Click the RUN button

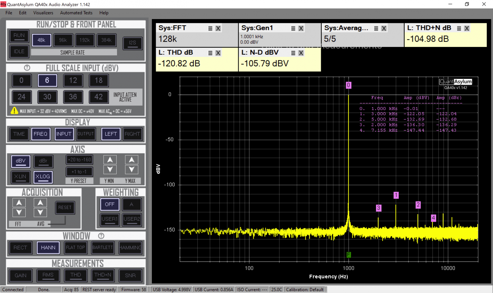pyautogui.click(x=19, y=36)
